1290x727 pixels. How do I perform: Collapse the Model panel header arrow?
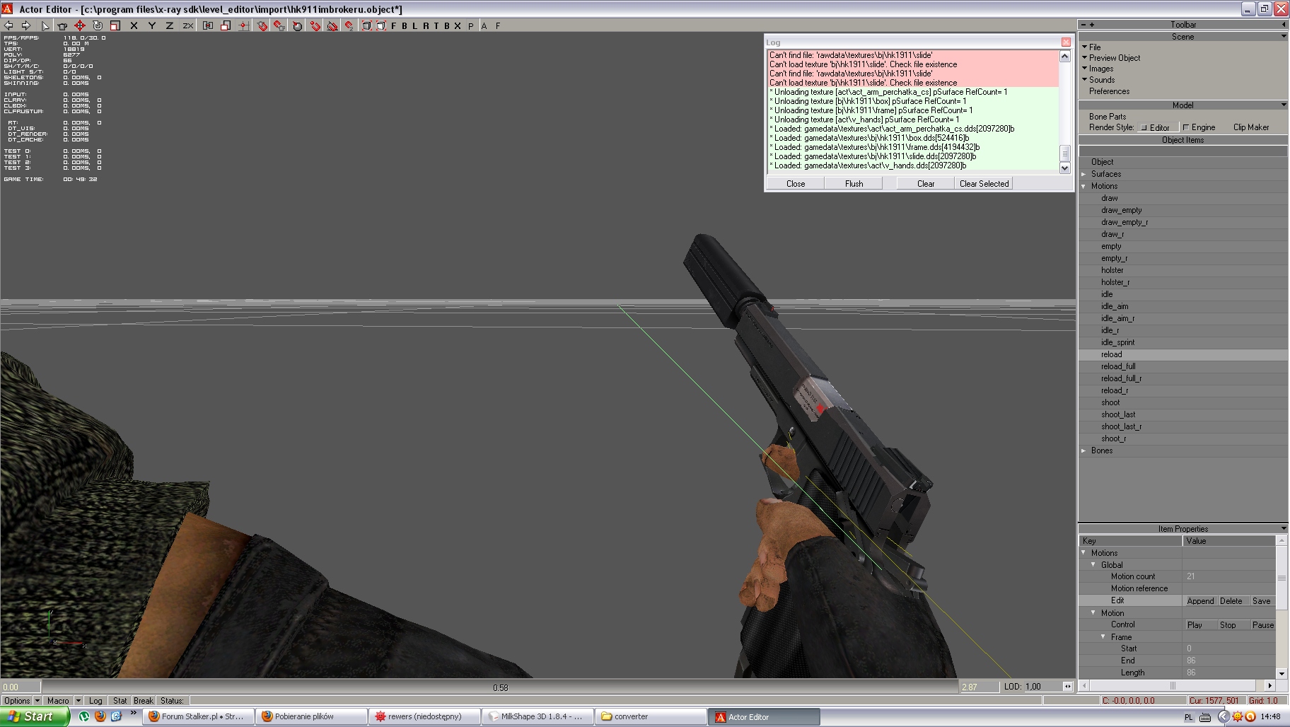pyautogui.click(x=1283, y=105)
